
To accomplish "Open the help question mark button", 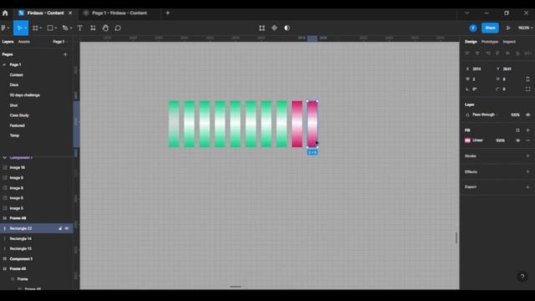I will (x=522, y=277).
